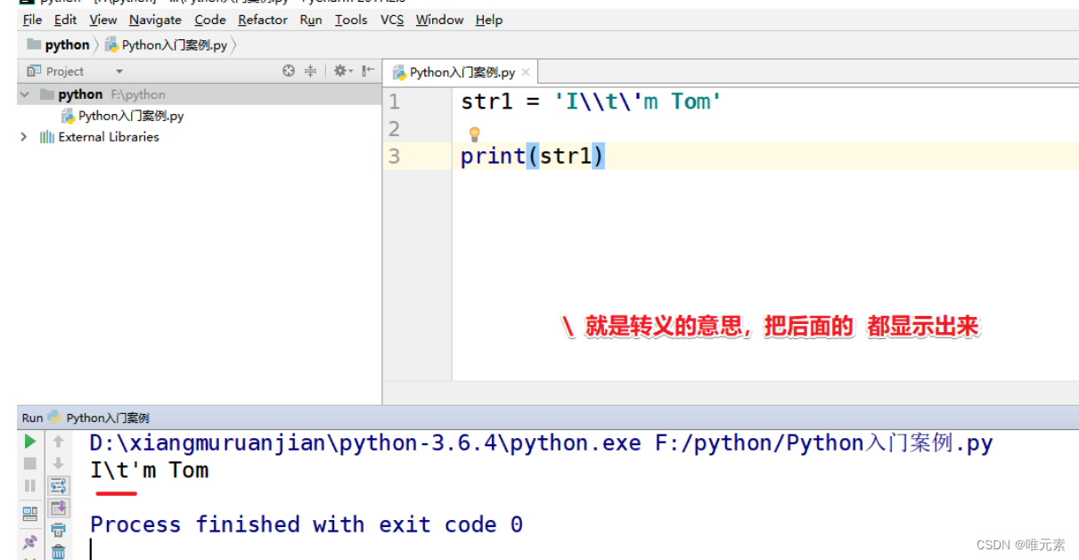Image resolution: width=1079 pixels, height=560 pixels.
Task: Collapse the python root folder
Action: click(25, 94)
